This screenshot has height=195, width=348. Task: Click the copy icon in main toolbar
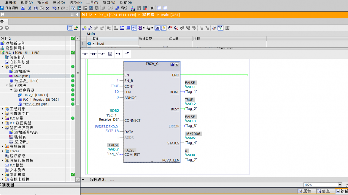tap(36, 8)
